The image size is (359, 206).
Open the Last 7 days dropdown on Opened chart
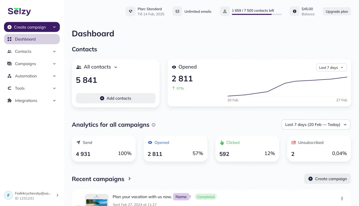pyautogui.click(x=331, y=67)
